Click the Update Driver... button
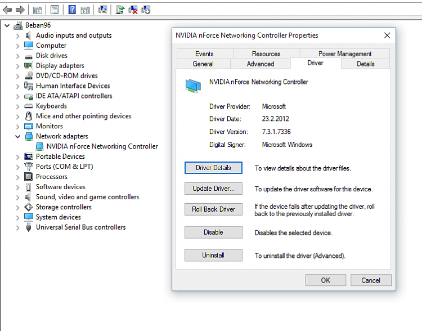This screenshot has width=422, height=331. [213, 189]
